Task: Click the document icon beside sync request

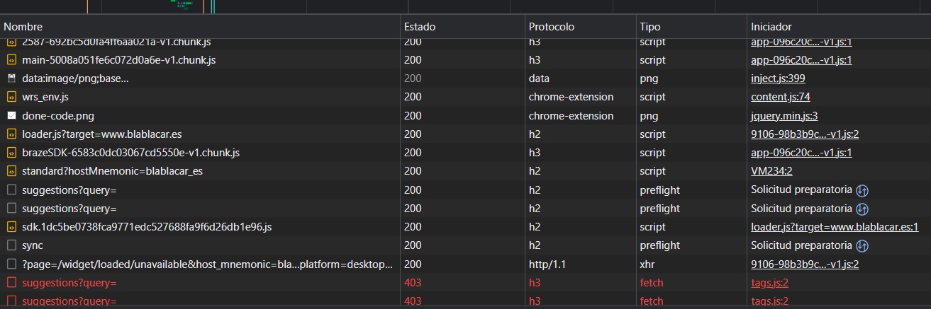Action: pyautogui.click(x=11, y=245)
